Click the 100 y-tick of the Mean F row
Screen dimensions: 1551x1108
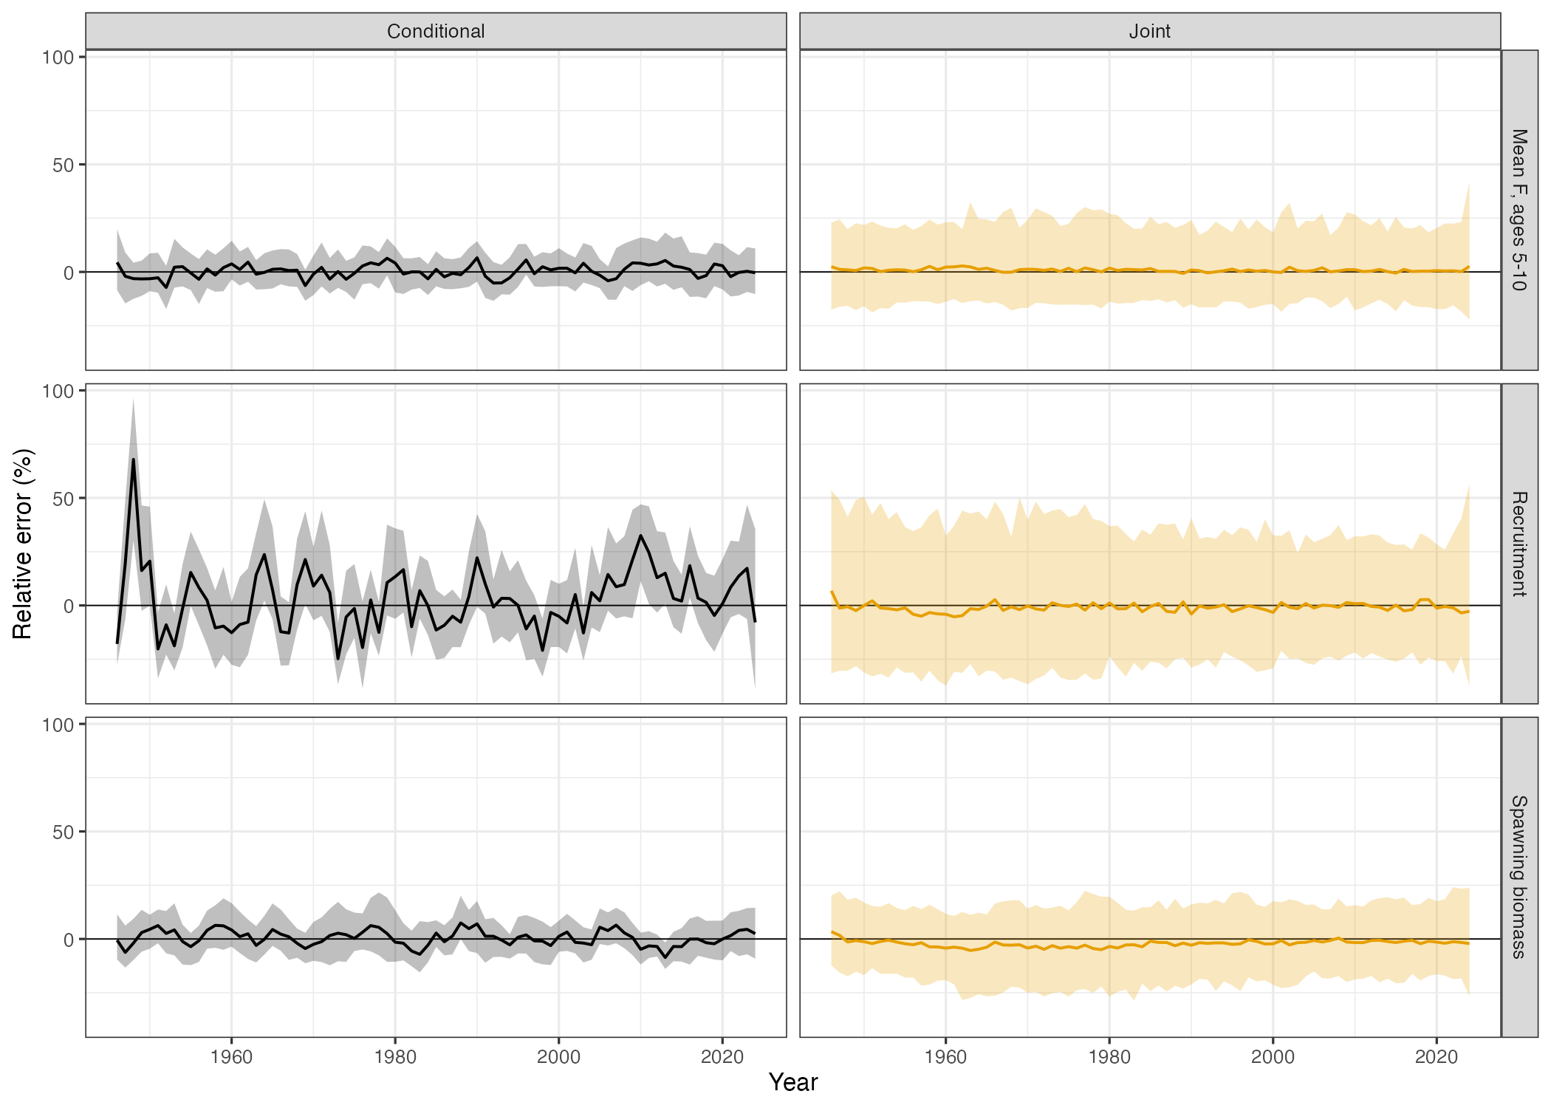tap(58, 58)
